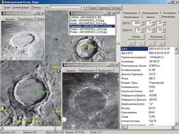Increase the minutes value
Screen dimensions: 179x134
click(153, 29)
